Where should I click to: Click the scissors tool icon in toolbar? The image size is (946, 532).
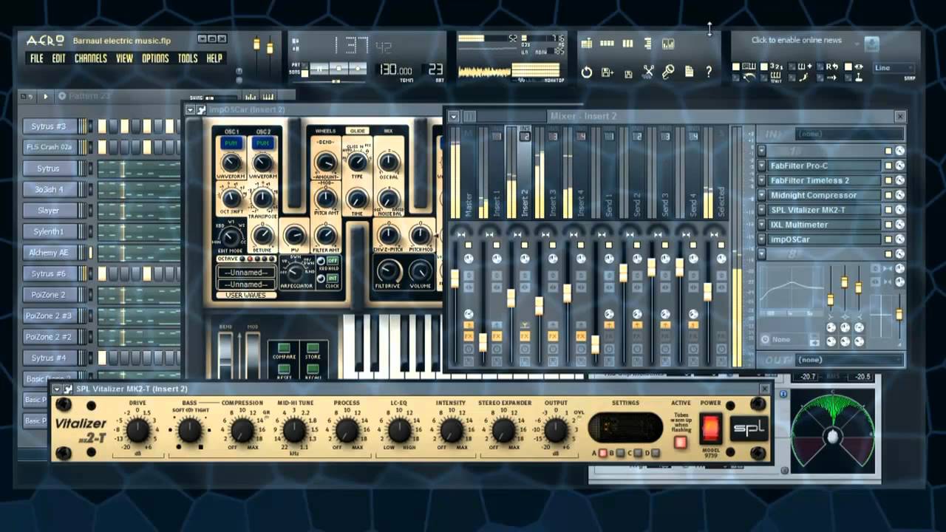648,72
